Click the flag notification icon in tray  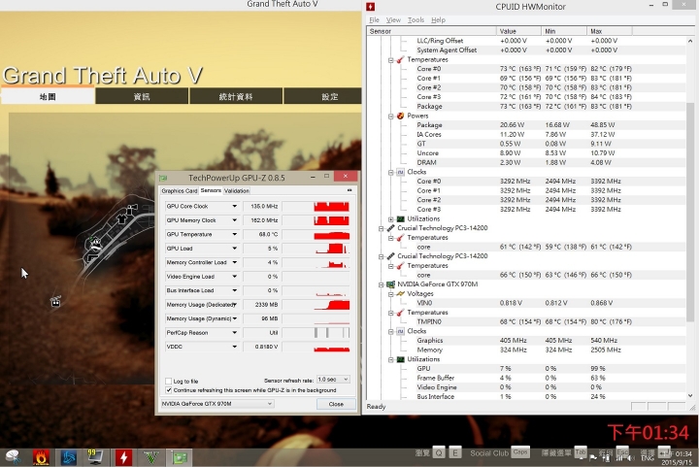tap(593, 457)
